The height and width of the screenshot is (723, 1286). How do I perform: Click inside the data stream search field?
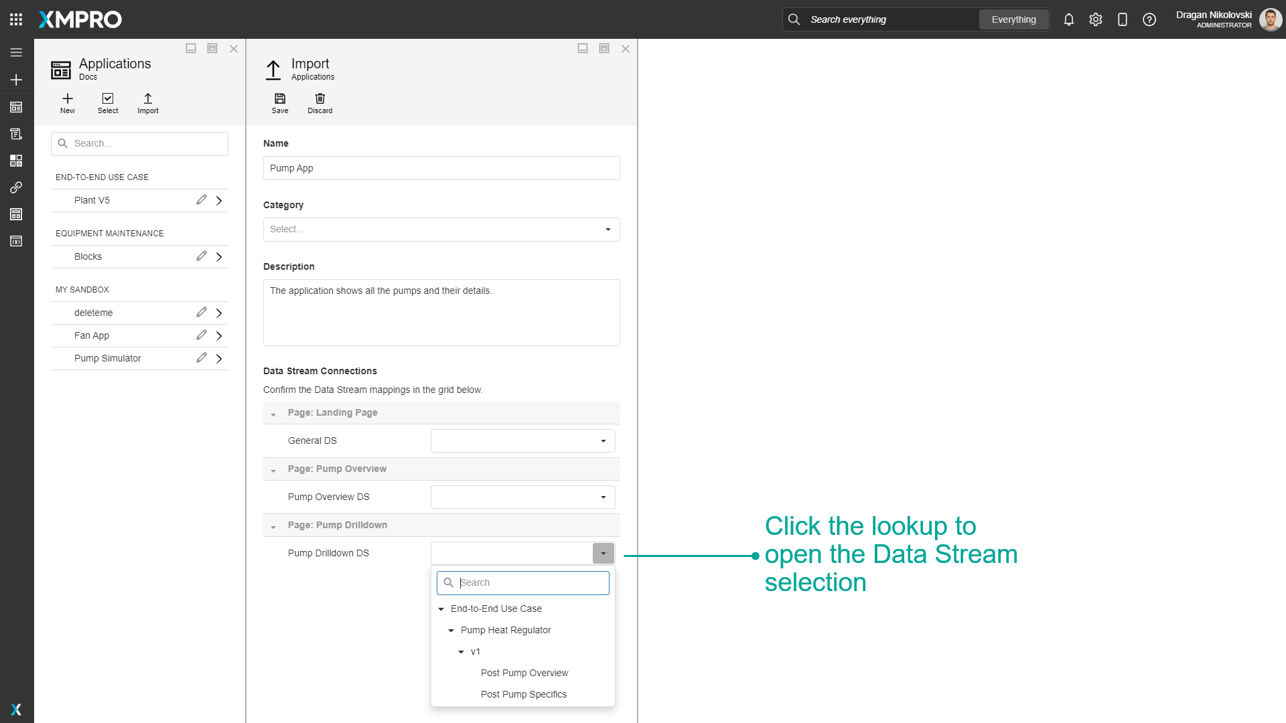(x=529, y=582)
